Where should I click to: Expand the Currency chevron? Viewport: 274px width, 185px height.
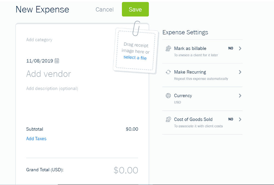pyautogui.click(x=240, y=96)
